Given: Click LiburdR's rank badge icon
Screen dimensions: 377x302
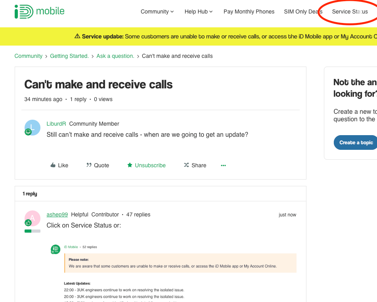Looking at the screenshot, I should point(28,132).
